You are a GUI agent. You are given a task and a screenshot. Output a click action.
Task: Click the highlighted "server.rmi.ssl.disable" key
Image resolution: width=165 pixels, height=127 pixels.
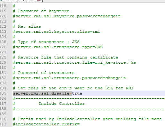(41, 93)
